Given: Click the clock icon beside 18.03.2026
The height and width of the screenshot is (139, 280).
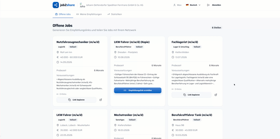Looking at the screenshot, I should pyautogui.click(x=115, y=130).
